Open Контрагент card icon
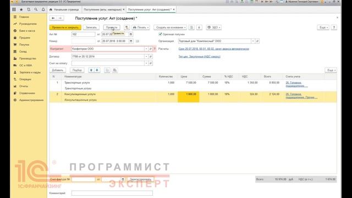This screenshot has width=352, height=198. (x=151, y=49)
